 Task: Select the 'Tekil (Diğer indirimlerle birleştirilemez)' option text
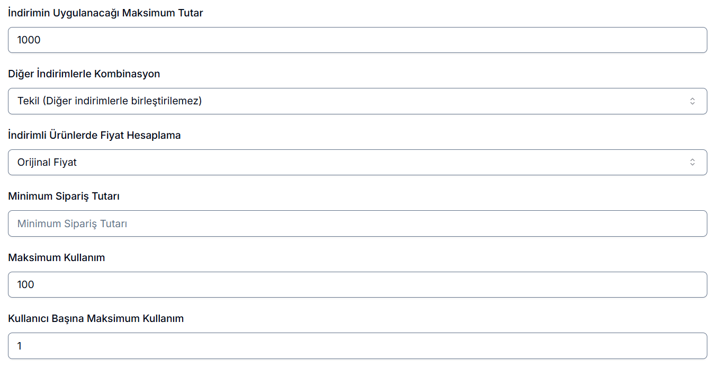tap(110, 101)
